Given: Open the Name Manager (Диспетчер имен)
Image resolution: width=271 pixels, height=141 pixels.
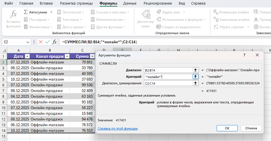Looking at the screenshot, I should coord(145,19).
